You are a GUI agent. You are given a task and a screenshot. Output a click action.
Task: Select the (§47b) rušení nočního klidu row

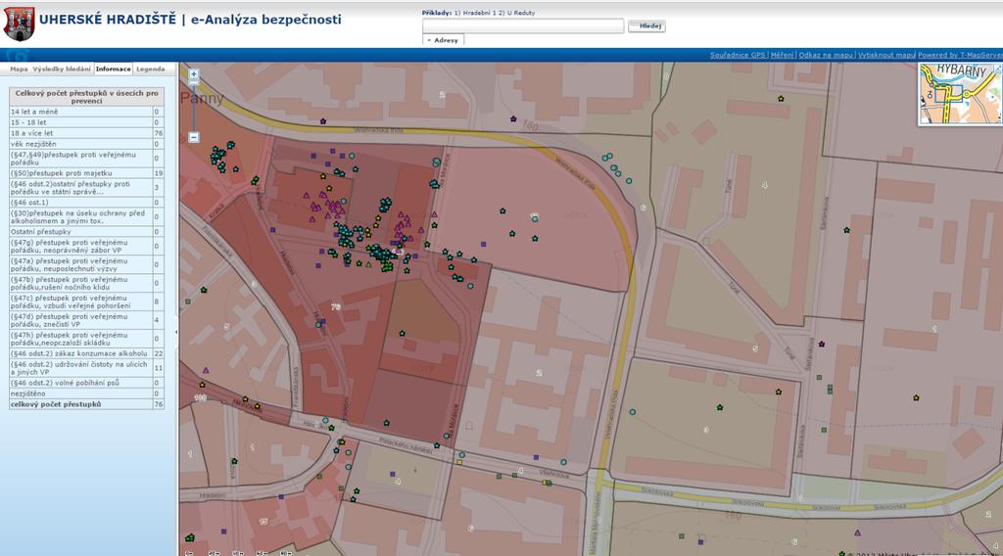pyautogui.click(x=86, y=283)
